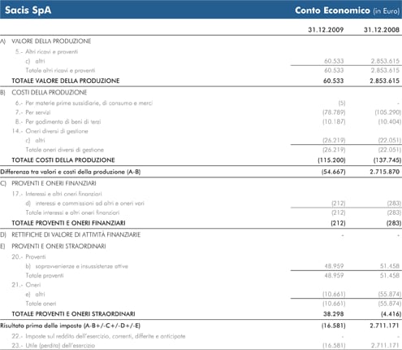
Task: Click the '7.- Per servizi' row label
Action: [32, 112]
